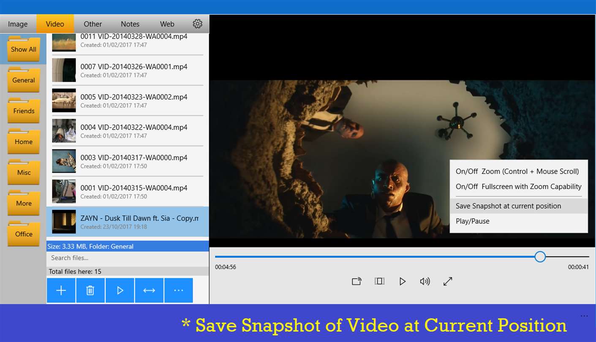Click inside the Search files field
The width and height of the screenshot is (596, 342).
pyautogui.click(x=128, y=258)
